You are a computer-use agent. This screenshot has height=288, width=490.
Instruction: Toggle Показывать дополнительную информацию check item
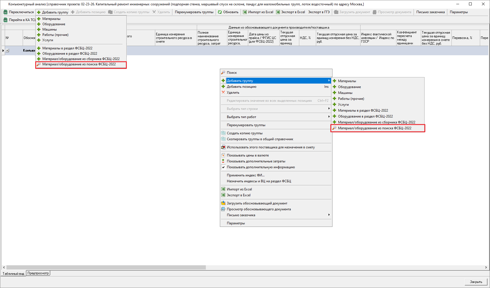tap(261, 167)
